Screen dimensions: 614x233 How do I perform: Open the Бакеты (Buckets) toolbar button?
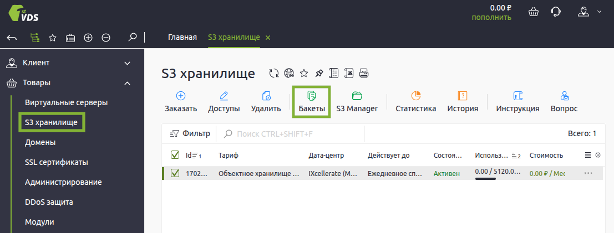pyautogui.click(x=311, y=101)
